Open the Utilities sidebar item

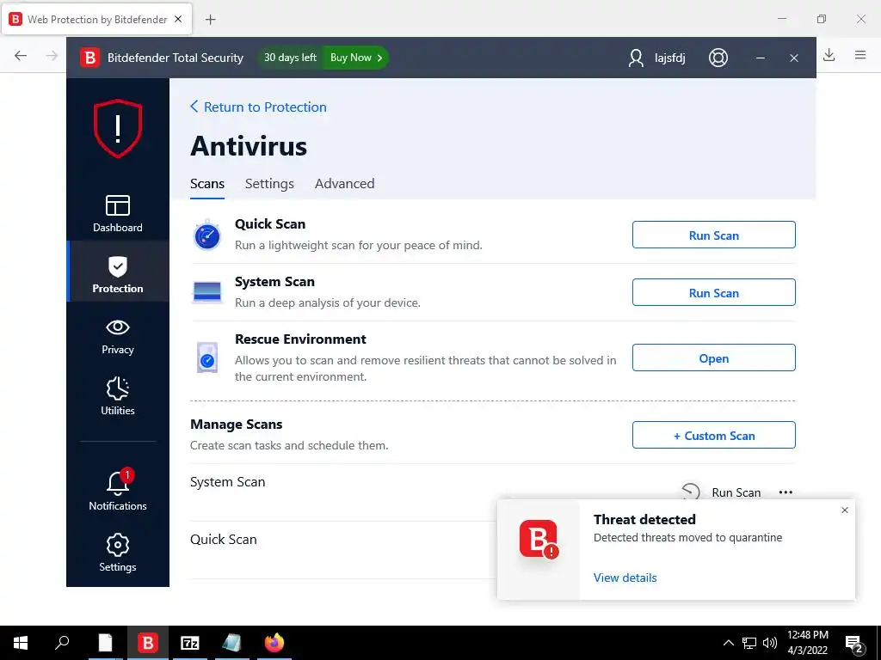coord(117,396)
